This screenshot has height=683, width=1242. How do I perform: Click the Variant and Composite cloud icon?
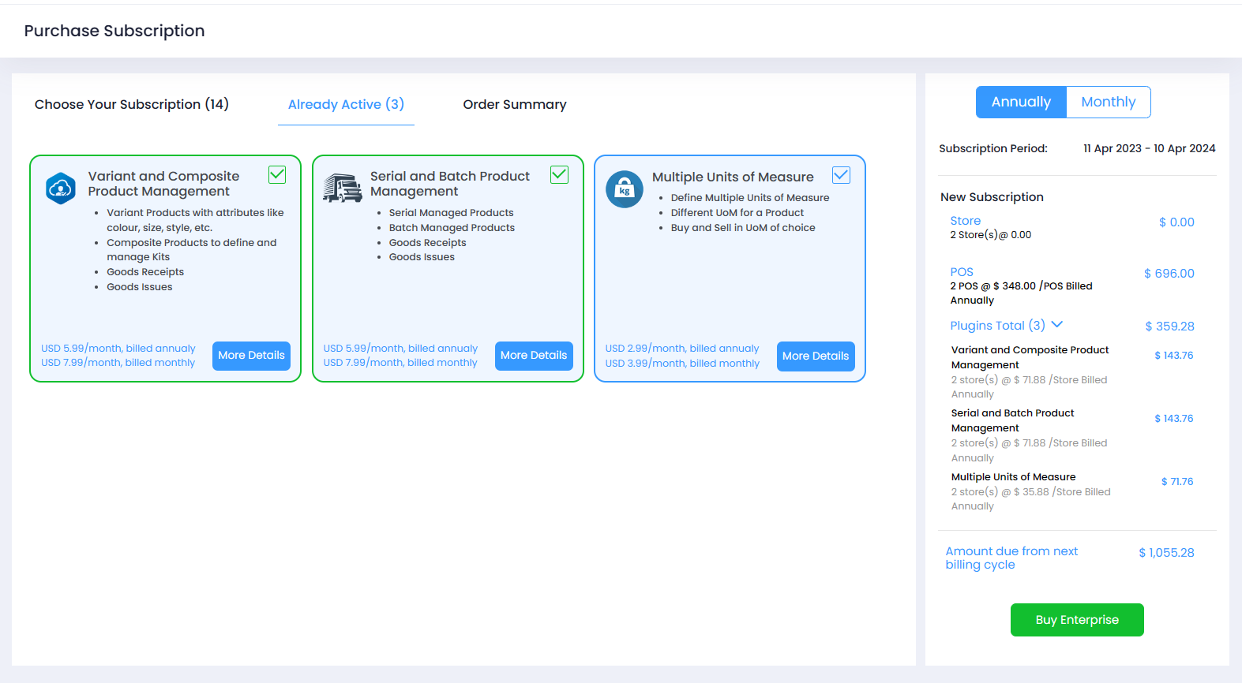tap(61, 188)
